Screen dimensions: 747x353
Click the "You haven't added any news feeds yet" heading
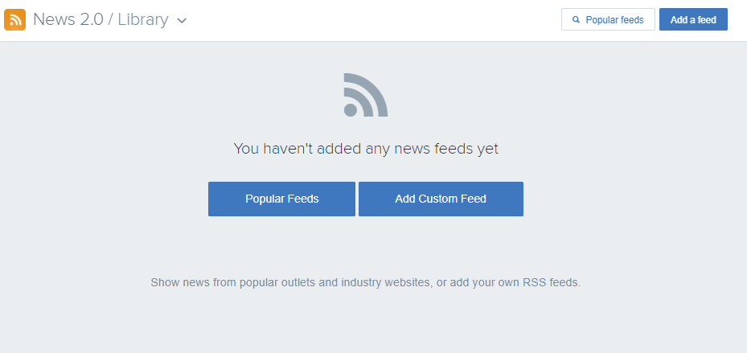click(x=366, y=149)
